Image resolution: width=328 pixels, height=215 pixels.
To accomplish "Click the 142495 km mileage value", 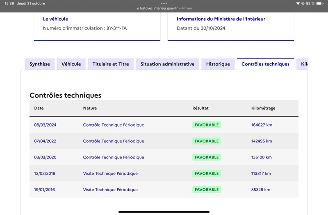I will (x=262, y=141).
